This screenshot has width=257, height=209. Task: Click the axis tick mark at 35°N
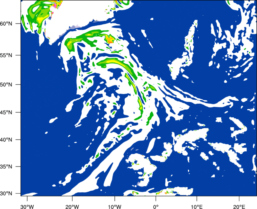[18, 167]
